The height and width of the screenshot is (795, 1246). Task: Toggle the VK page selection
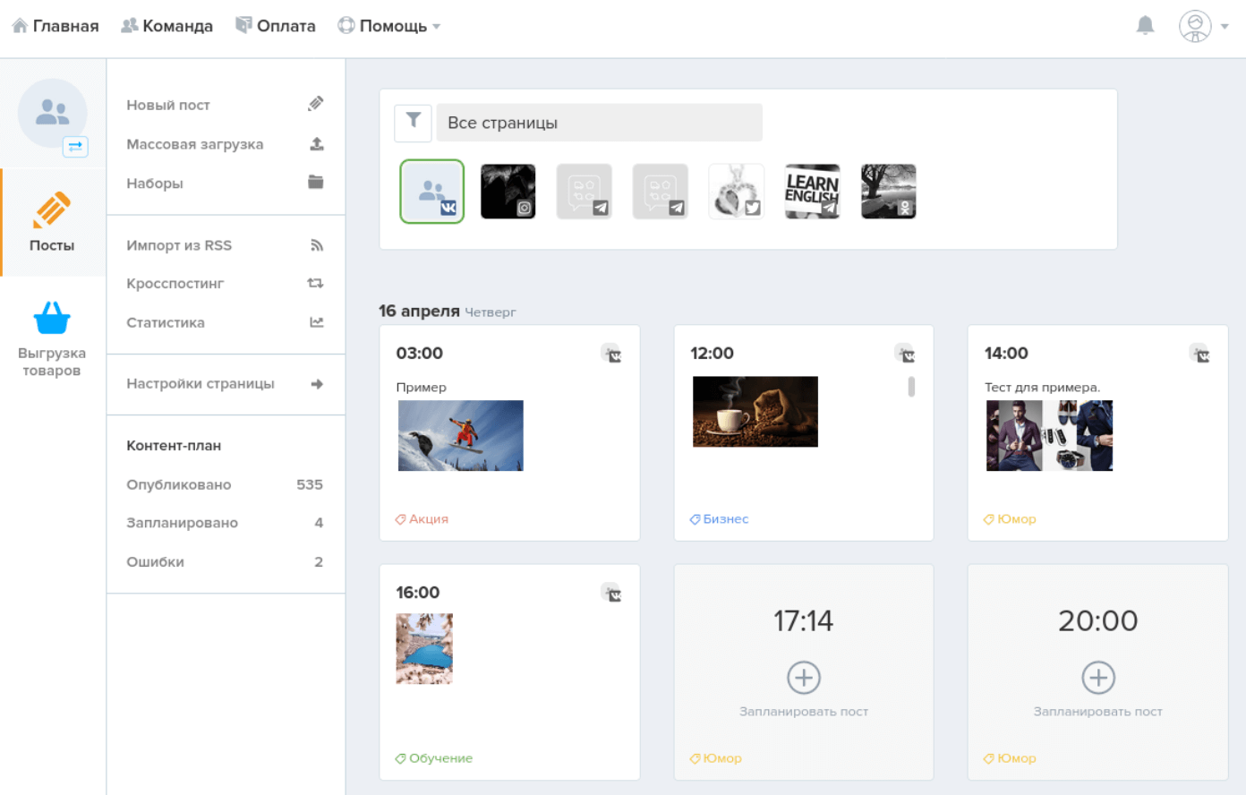(x=431, y=192)
